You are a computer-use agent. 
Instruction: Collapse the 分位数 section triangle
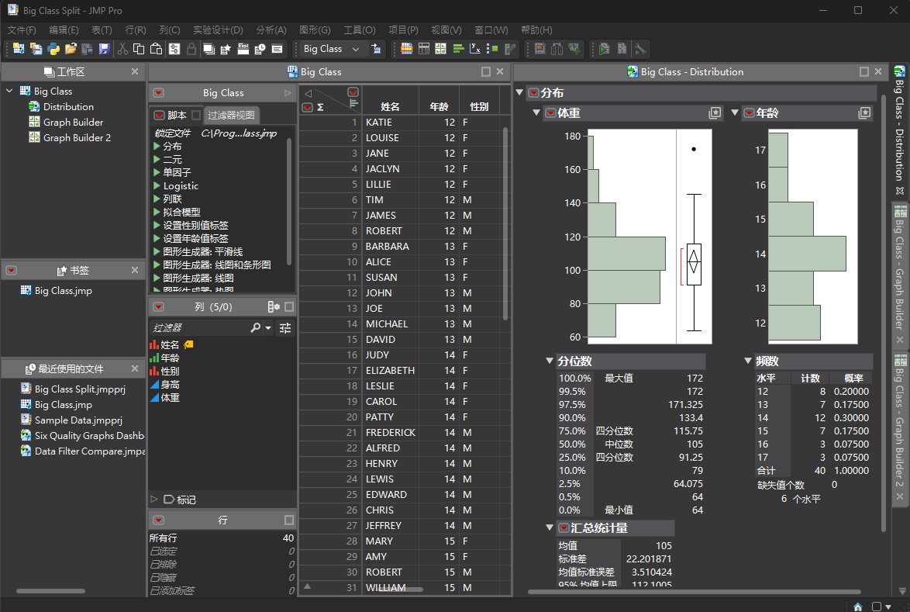point(549,361)
